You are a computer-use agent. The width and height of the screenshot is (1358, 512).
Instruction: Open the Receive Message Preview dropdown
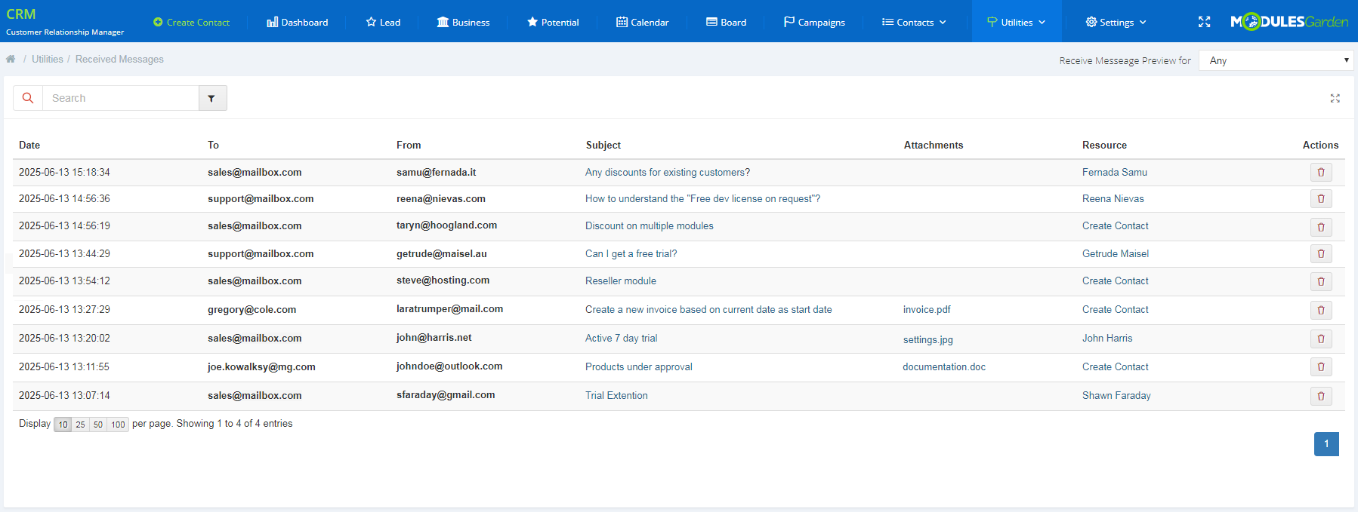pyautogui.click(x=1276, y=60)
